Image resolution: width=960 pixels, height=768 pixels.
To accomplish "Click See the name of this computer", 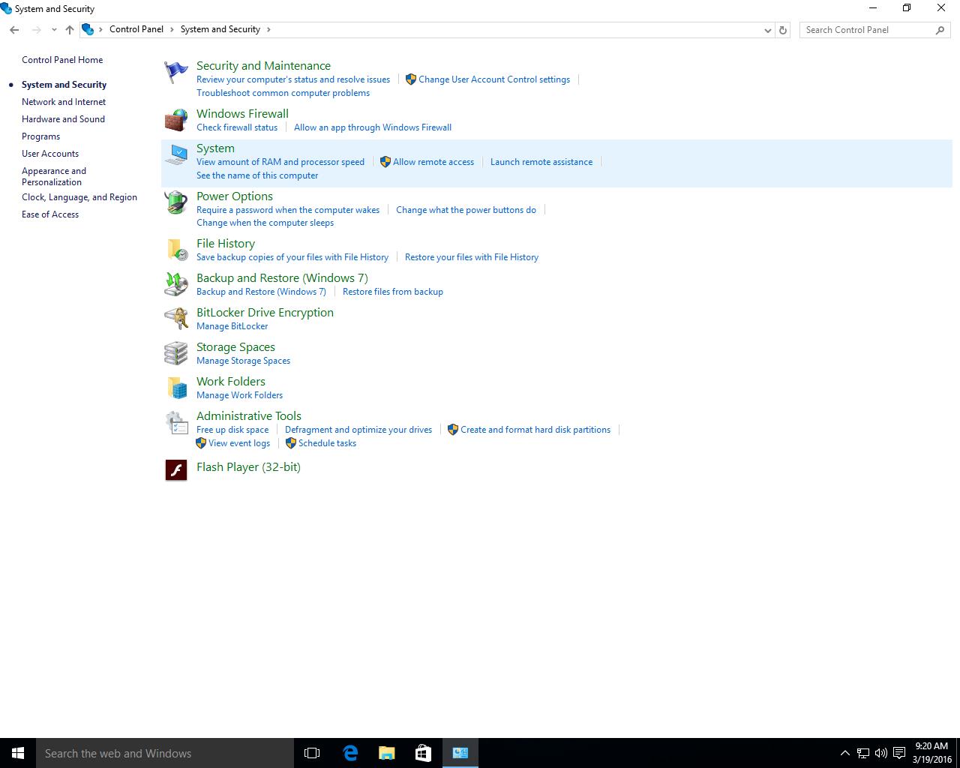I will (x=257, y=175).
